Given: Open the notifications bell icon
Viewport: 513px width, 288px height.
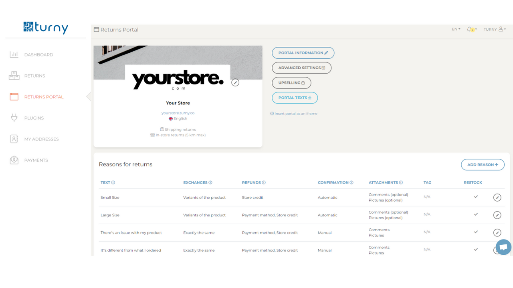Looking at the screenshot, I should [469, 29].
